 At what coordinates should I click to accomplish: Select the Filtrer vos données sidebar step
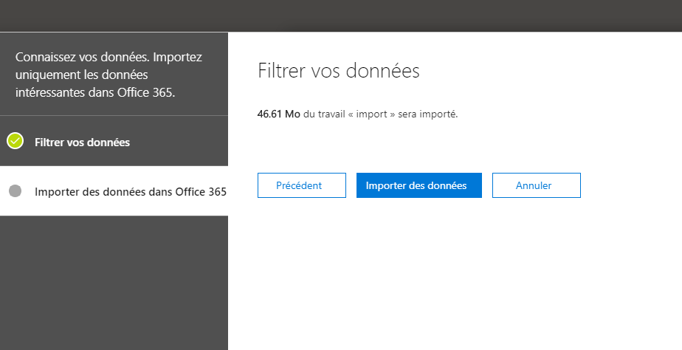click(x=114, y=141)
